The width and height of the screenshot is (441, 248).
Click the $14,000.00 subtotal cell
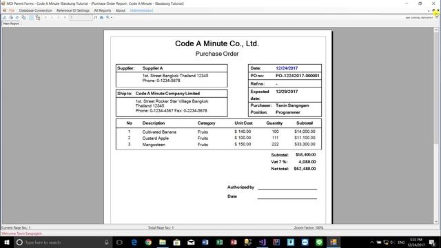305,132
